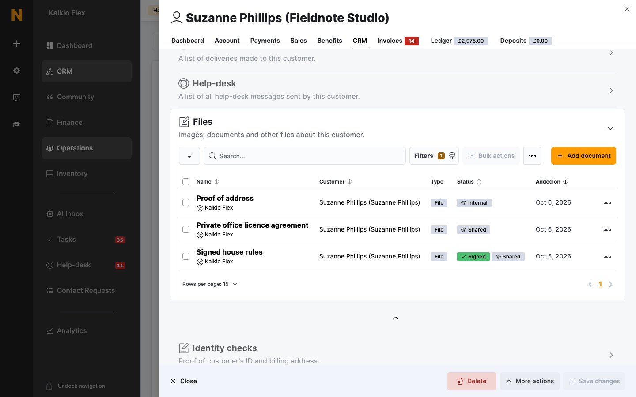The height and width of the screenshot is (397, 636).
Task: Open the Rows per page dropdown
Action: pyautogui.click(x=210, y=284)
